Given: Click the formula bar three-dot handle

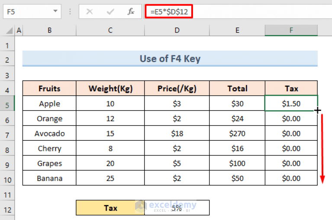Looking at the screenshot, I should [70, 11].
